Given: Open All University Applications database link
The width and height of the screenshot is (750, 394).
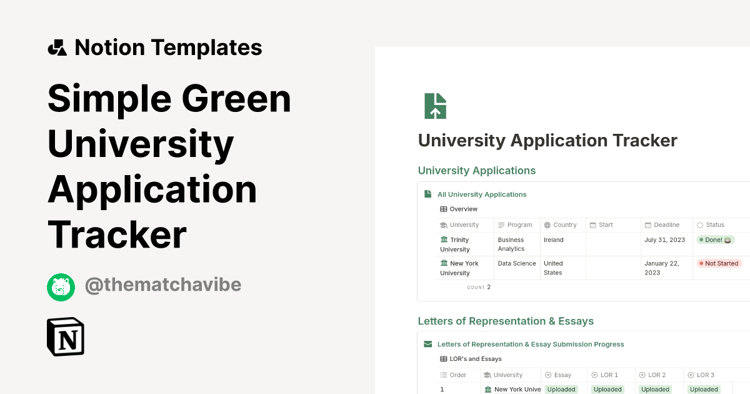Looking at the screenshot, I should click(x=482, y=194).
